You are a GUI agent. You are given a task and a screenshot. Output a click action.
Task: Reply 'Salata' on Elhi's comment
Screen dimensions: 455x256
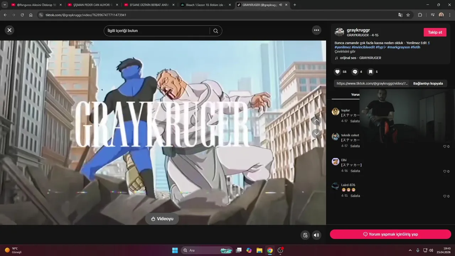[x=355, y=171]
